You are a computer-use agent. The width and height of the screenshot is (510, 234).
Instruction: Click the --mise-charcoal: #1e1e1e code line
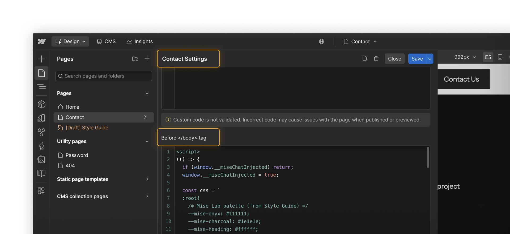click(224, 222)
